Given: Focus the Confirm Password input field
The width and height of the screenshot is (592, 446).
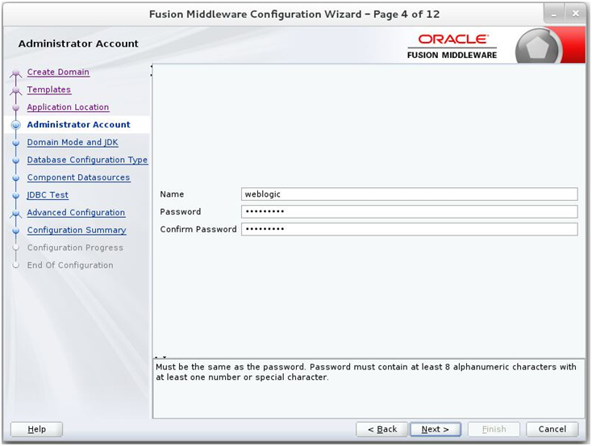Looking at the screenshot, I should (409, 229).
